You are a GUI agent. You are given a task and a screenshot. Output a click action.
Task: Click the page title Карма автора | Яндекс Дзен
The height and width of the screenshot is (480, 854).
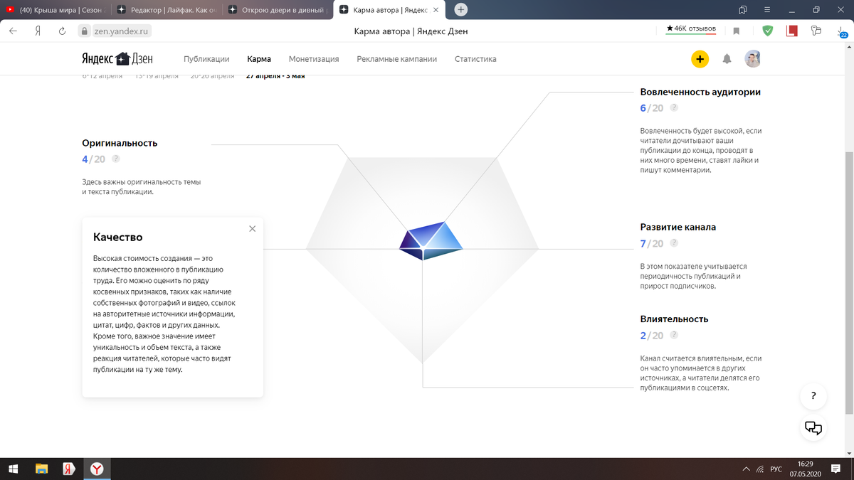pos(411,31)
